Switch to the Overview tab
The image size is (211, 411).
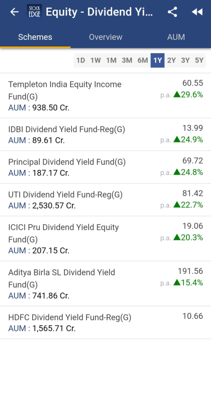click(105, 37)
